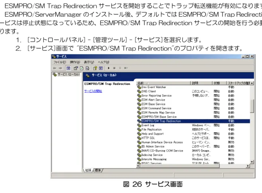Click the gear icon beside ESM Alert Service
This screenshot has width=262, height=193.
point(139,100)
